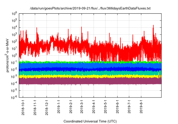Click the yellow flux data band

coord(90,76)
